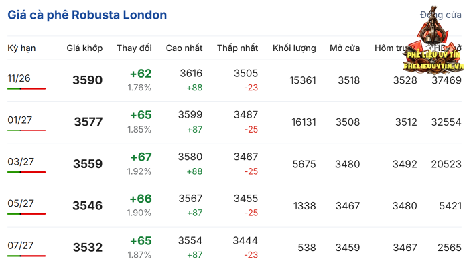This screenshot has height=263, width=469.
Task: Select the Khối lượng column header
Action: click(x=294, y=48)
